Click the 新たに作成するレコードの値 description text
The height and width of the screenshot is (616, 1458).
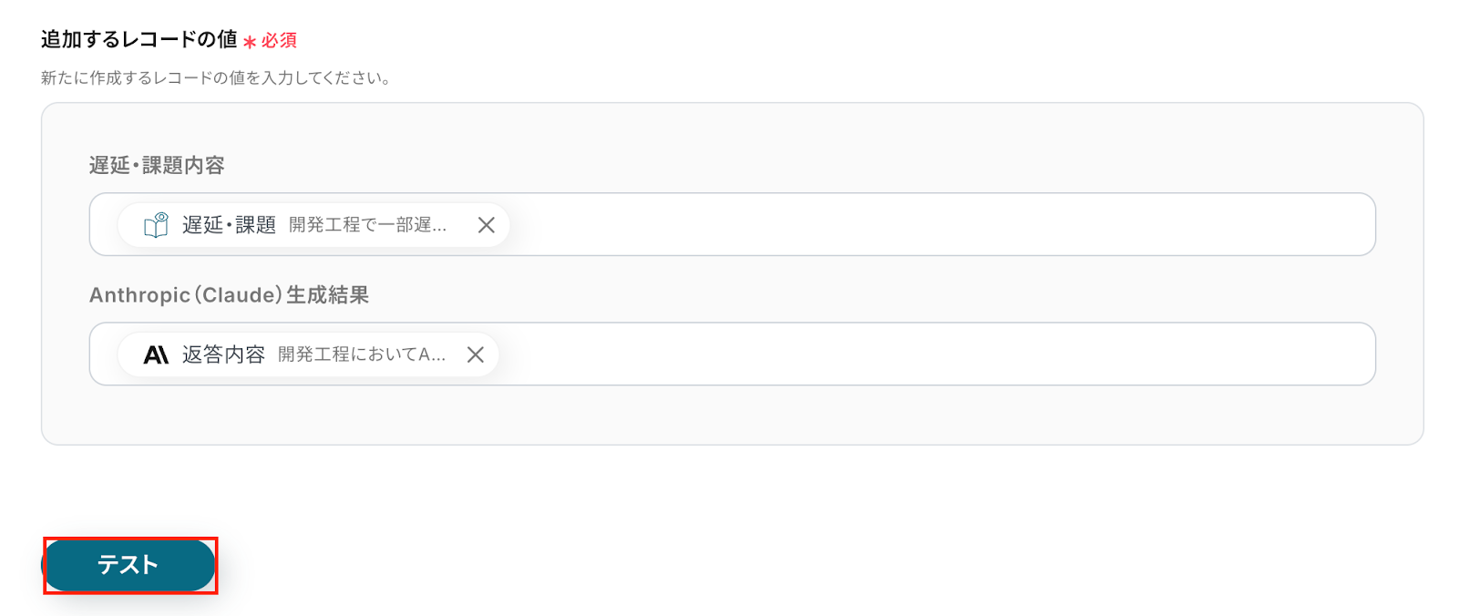click(216, 78)
